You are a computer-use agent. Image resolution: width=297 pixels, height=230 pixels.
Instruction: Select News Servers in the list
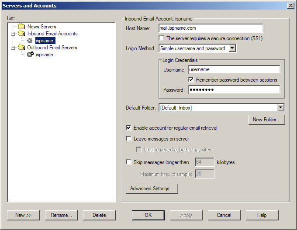(41, 27)
